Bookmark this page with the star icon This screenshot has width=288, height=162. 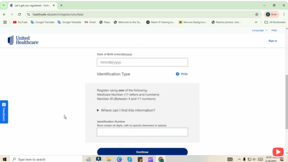pyautogui.click(x=256, y=14)
